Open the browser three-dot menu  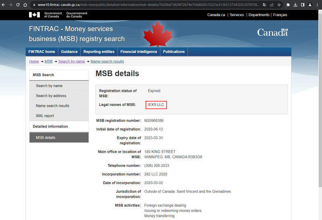pos(317,5)
